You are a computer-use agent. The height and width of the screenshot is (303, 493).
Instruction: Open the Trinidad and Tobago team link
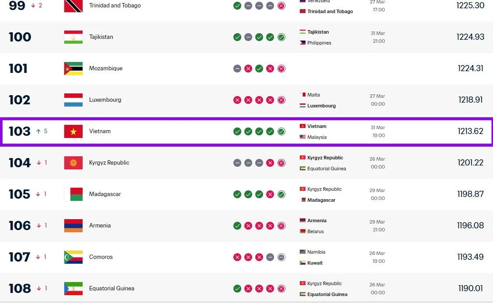pos(115,6)
